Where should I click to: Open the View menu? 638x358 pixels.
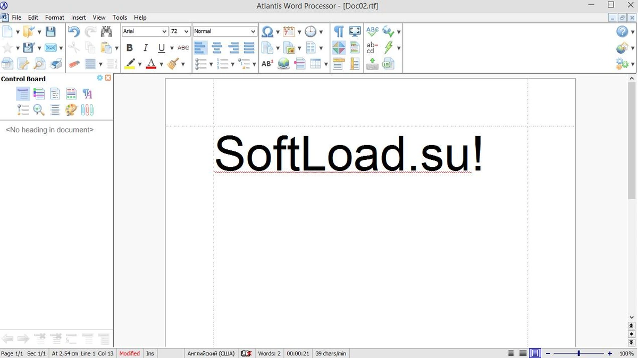tap(99, 18)
